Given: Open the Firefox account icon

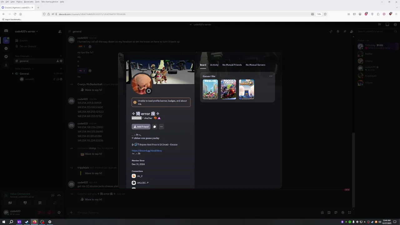Looking at the screenshot, I should tap(360, 14).
